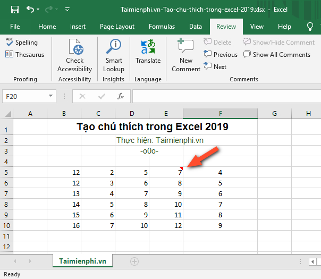This screenshot has height=279, width=321.
Task: Select row 11 header
Action: pyautogui.click(x=6, y=236)
